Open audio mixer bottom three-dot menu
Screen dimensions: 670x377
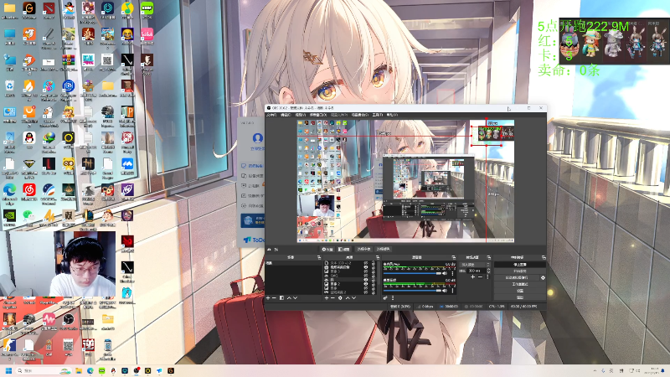pyautogui.click(x=393, y=297)
